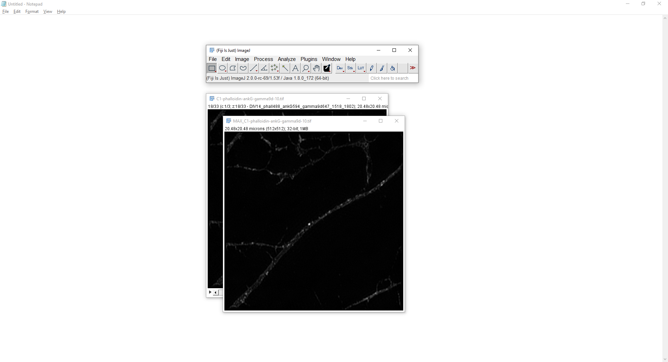Viewport: 668px width, 362px height.
Task: Open ImageJ Window menu
Action: click(331, 59)
